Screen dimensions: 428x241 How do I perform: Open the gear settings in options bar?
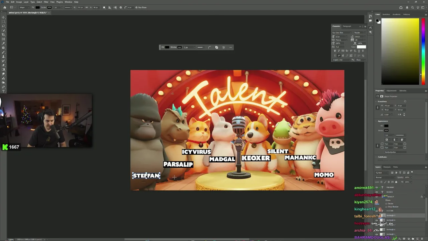pos(121,7)
